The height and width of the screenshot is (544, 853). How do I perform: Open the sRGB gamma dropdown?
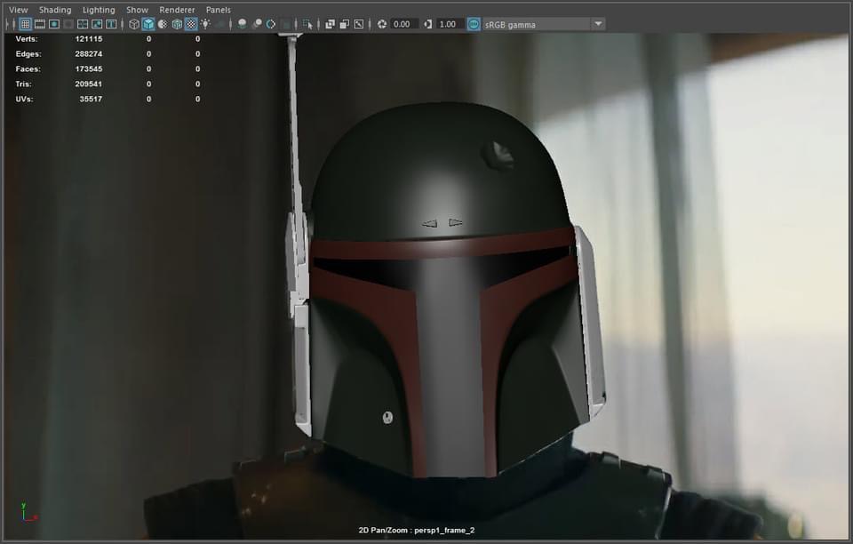click(x=598, y=24)
